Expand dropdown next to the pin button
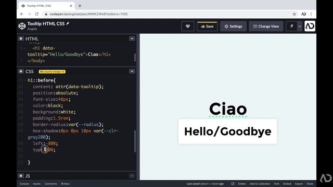The width and height of the screenshot is (333, 187). 300,26
